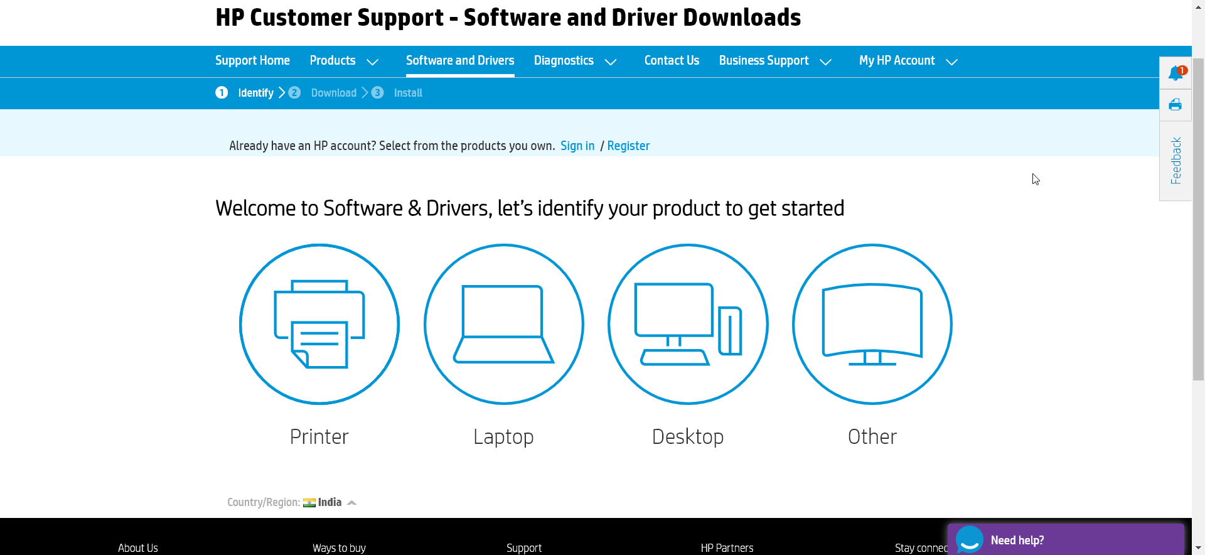Viewport: 1205px width, 555px height.
Task: Click the Desktop label text
Action: [688, 437]
